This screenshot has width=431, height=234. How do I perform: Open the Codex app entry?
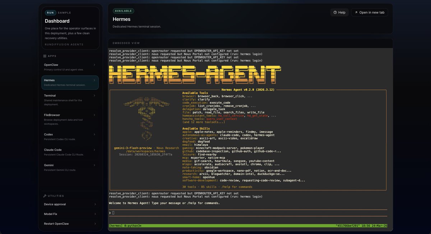pyautogui.click(x=70, y=136)
